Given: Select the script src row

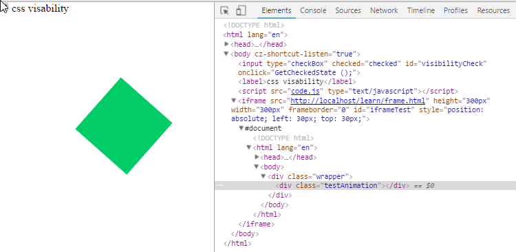Looking at the screenshot, I should pyautogui.click(x=348, y=92).
